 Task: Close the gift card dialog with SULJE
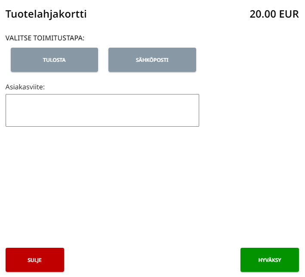(x=35, y=260)
